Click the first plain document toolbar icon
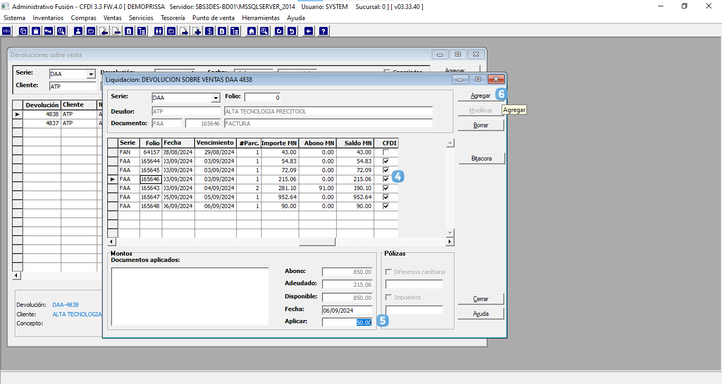The height and width of the screenshot is (385, 722). tap(129, 31)
